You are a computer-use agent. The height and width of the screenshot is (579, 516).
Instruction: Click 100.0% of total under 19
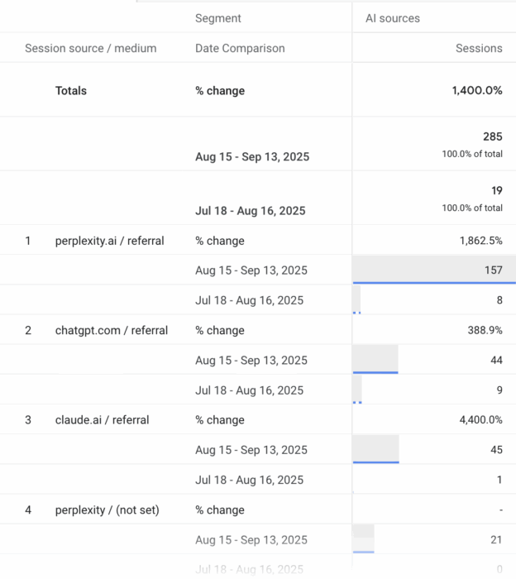(x=472, y=208)
